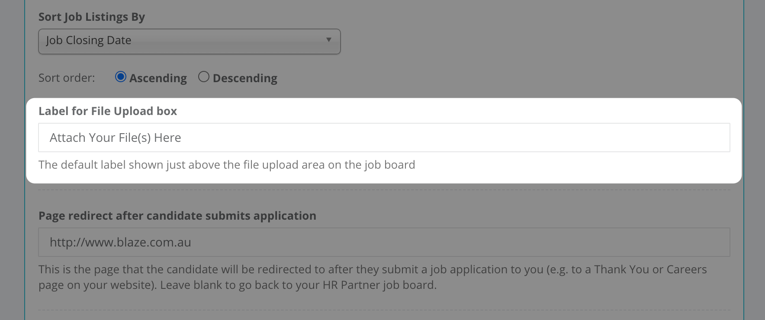The image size is (765, 320).
Task: Click the "HR Partner job board" mention in help text
Action: click(x=379, y=285)
